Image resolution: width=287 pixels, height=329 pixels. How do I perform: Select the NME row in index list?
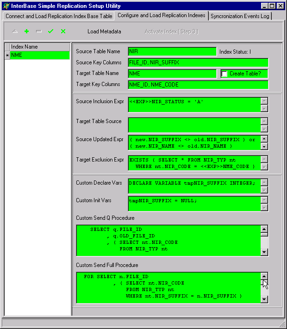click(x=39, y=55)
